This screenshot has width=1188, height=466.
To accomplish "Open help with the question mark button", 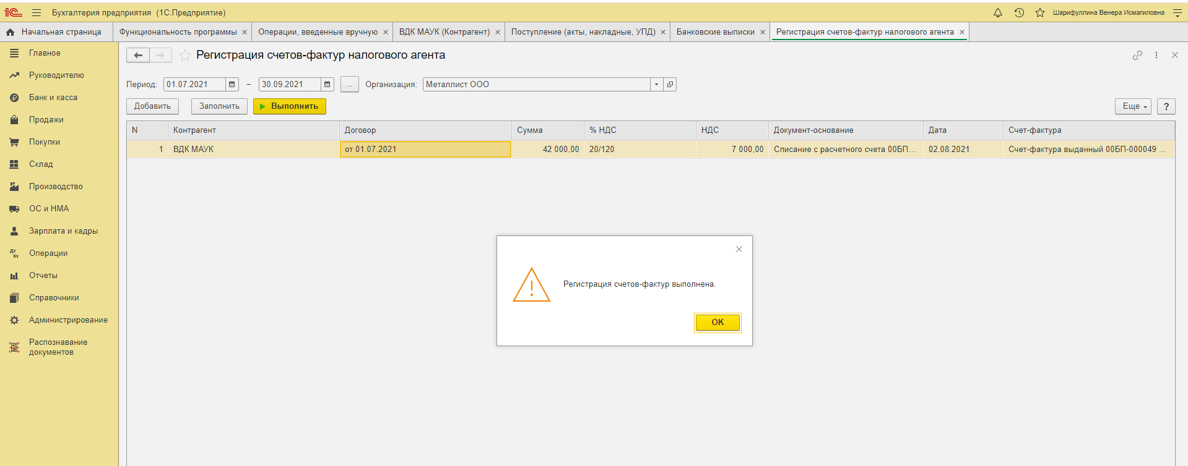I will pos(1166,106).
